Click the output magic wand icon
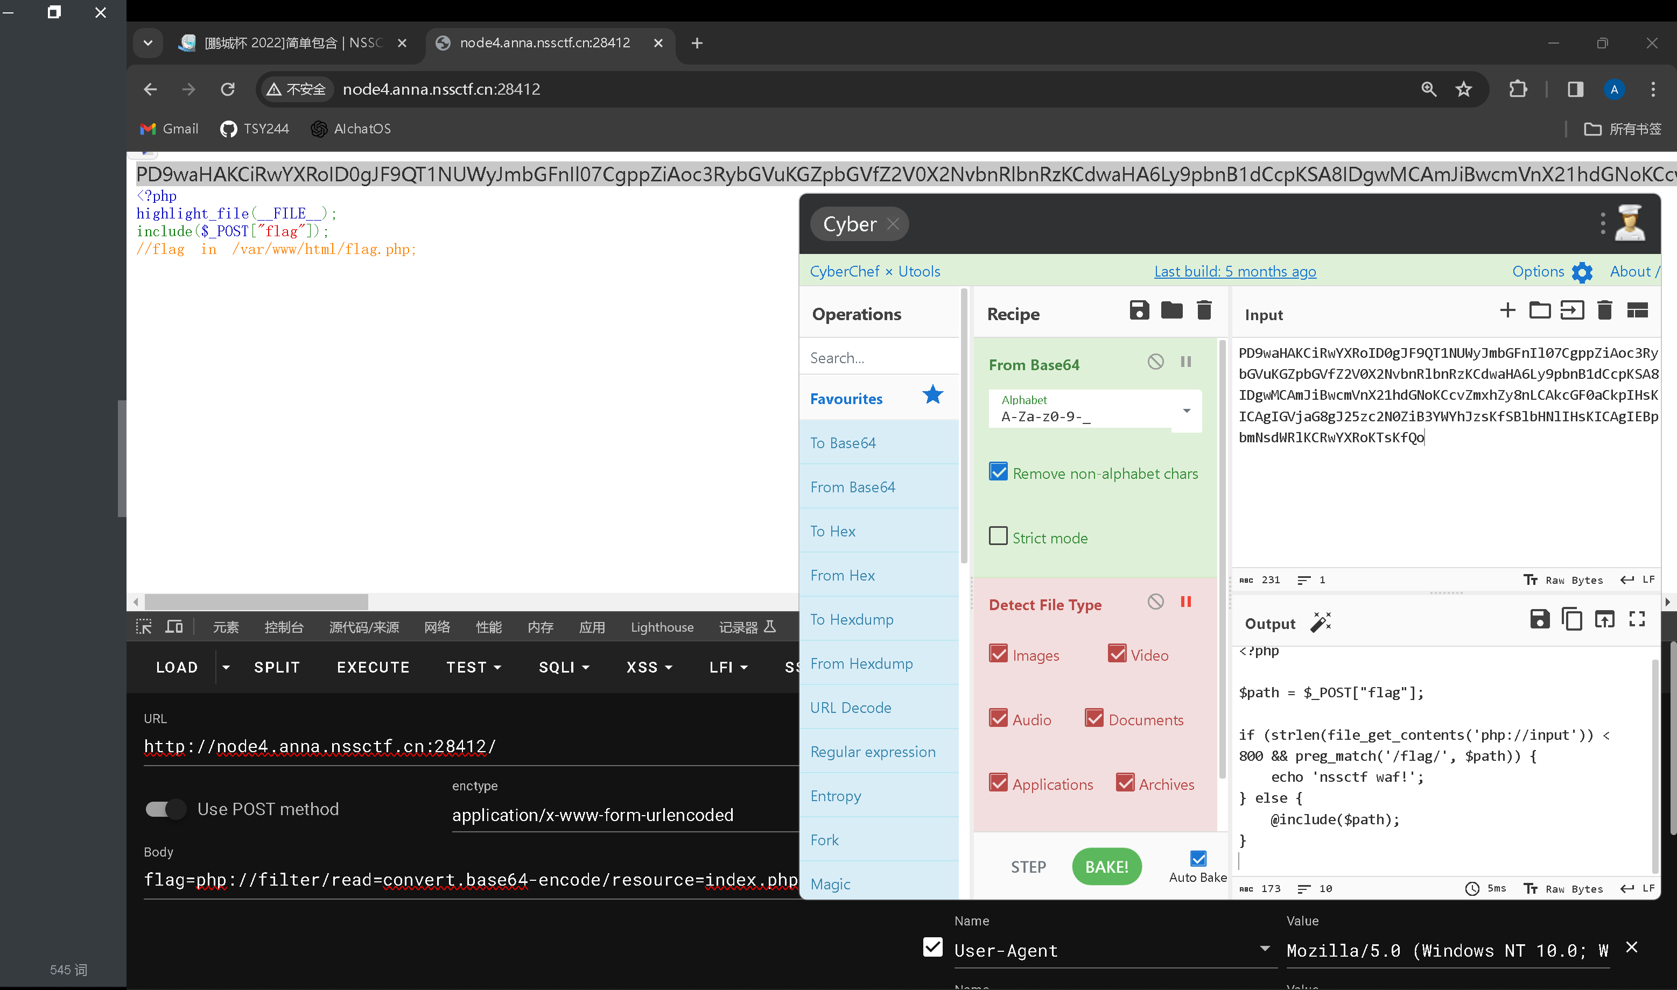Screen dimensions: 1677x990 [1320, 623]
